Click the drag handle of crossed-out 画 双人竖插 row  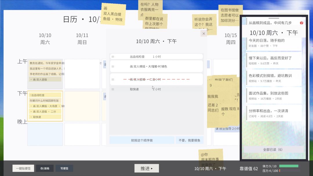113,79
